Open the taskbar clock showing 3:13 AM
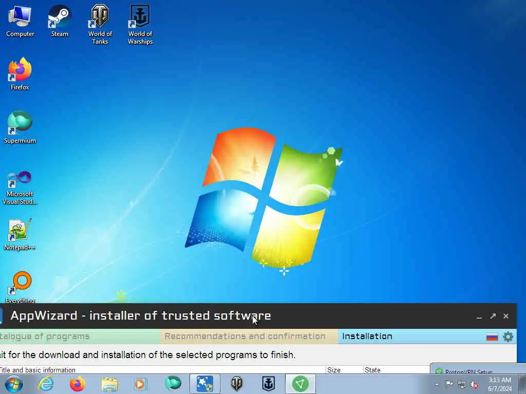This screenshot has height=394, width=526. tap(500, 384)
